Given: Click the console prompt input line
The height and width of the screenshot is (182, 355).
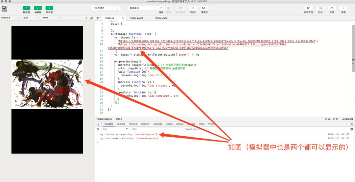Looking at the screenshot, I should [x=225, y=142].
